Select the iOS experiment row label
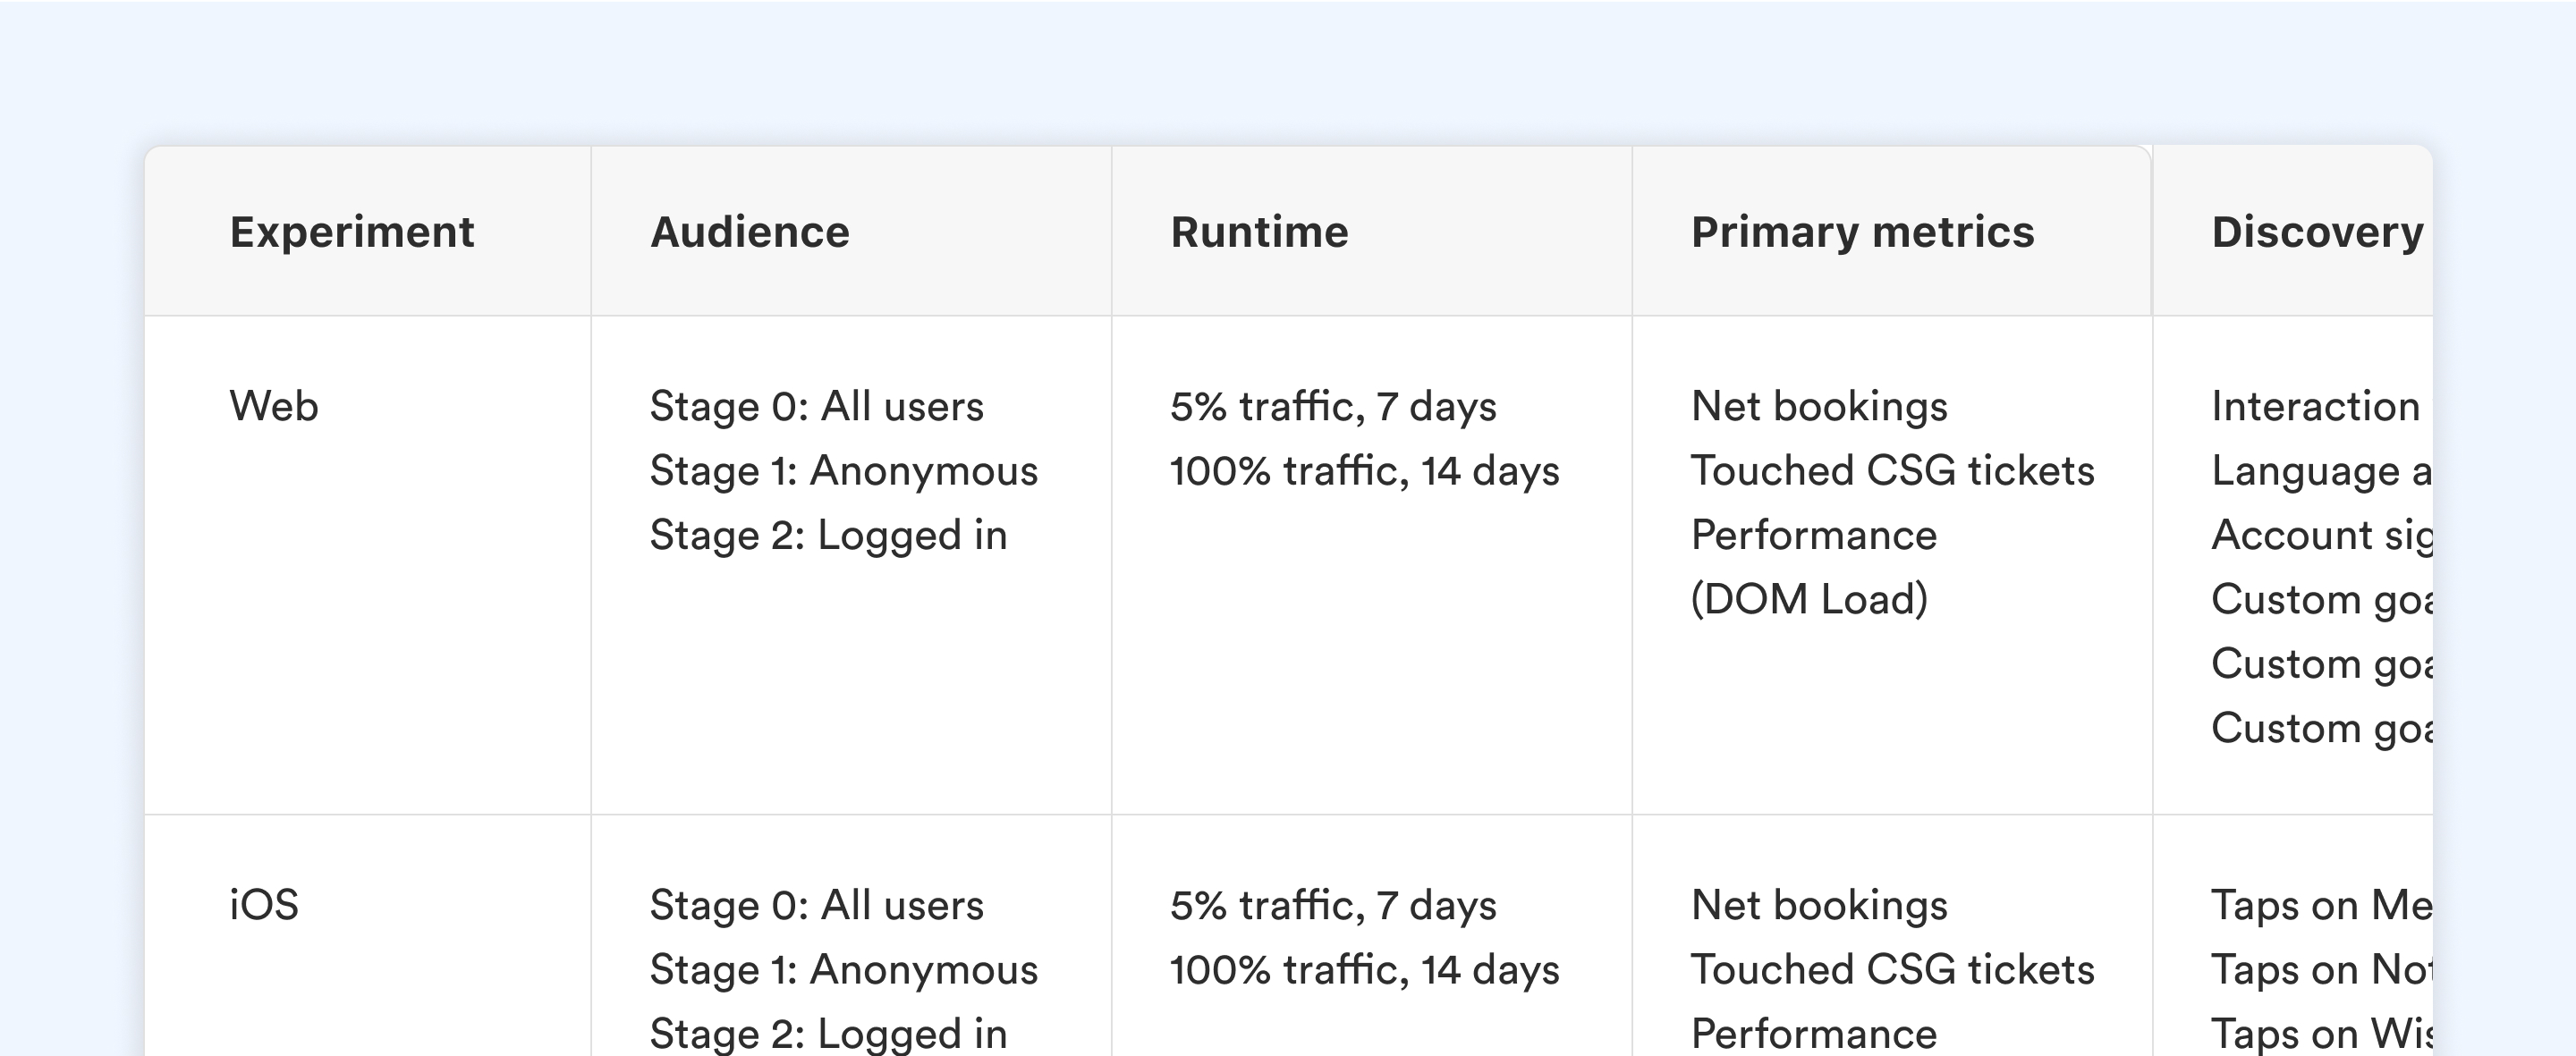This screenshot has height=1056, width=2576. tap(264, 905)
